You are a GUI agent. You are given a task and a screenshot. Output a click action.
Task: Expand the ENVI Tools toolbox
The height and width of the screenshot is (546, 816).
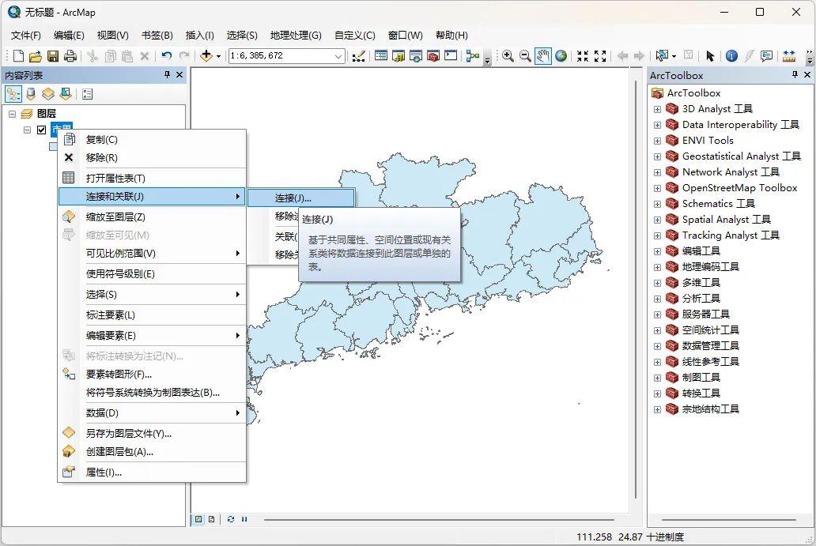click(x=657, y=141)
